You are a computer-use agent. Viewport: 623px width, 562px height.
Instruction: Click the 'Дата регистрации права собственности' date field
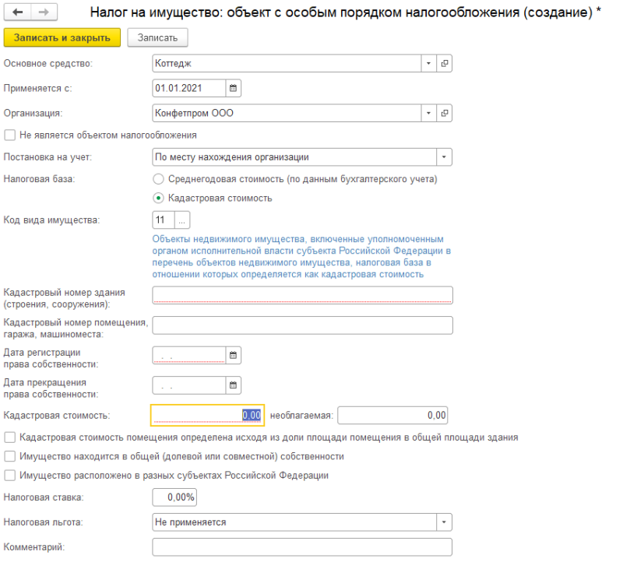pos(189,355)
